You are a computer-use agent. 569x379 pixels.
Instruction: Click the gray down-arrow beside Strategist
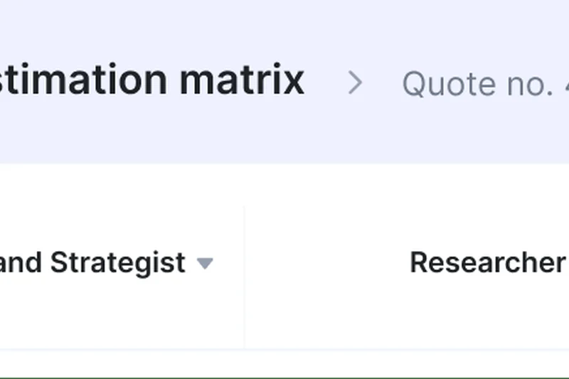tap(205, 264)
